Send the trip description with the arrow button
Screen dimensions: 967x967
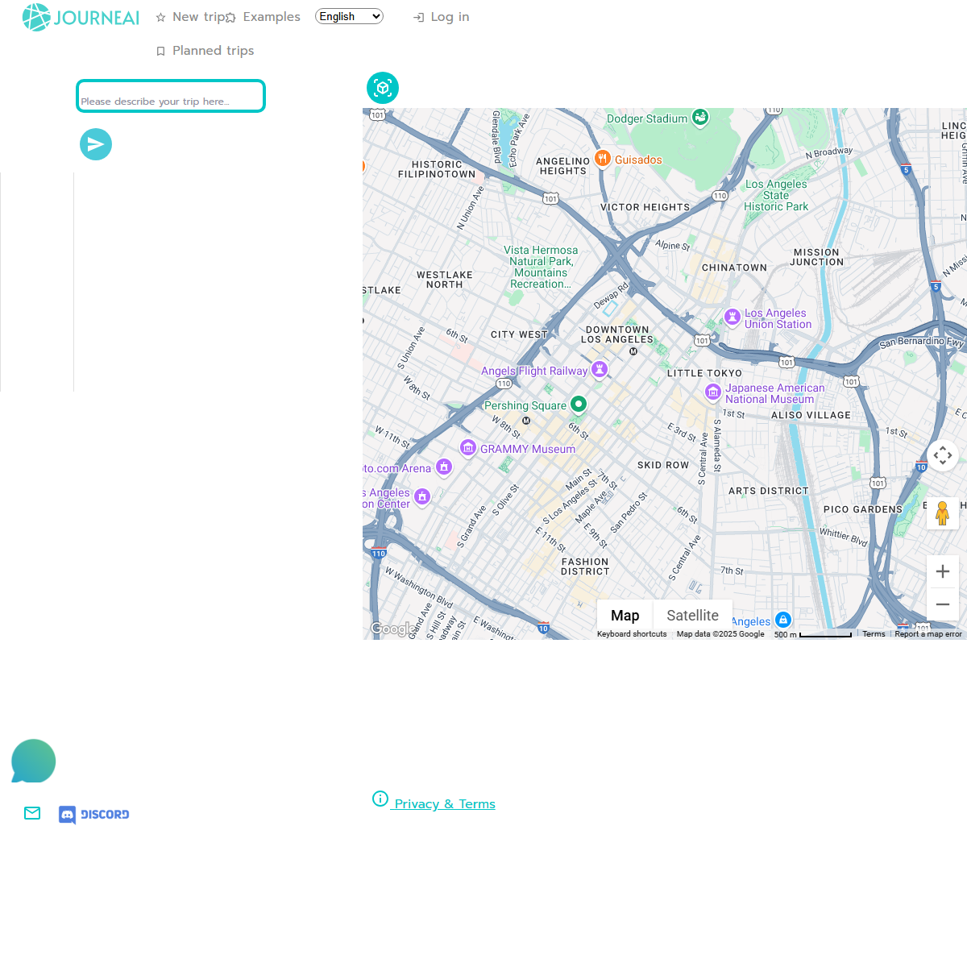[x=96, y=144]
